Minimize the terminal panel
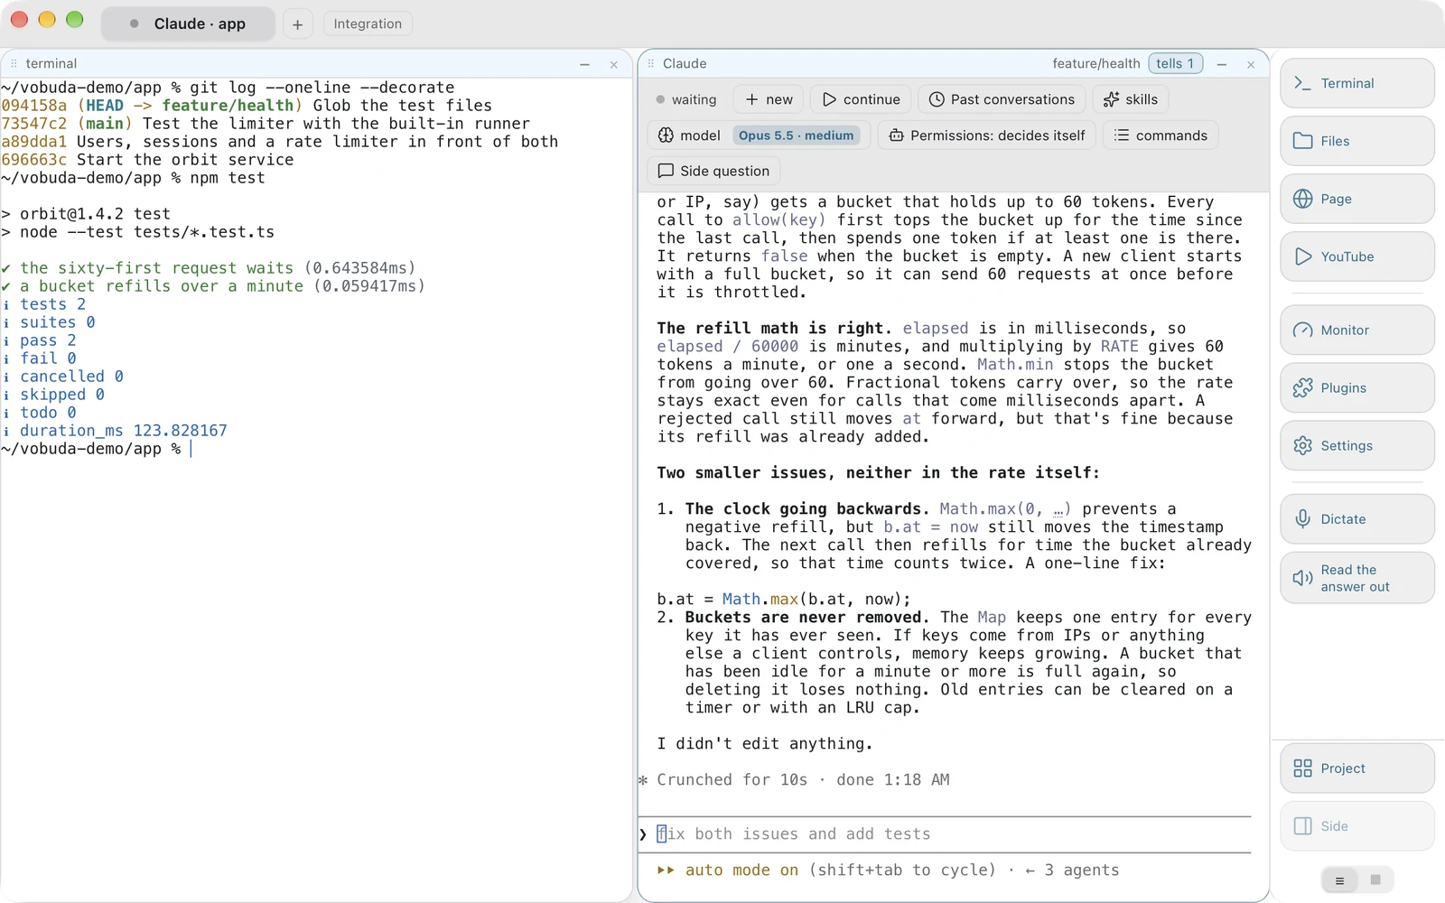Image resolution: width=1445 pixels, height=903 pixels. 584,64
